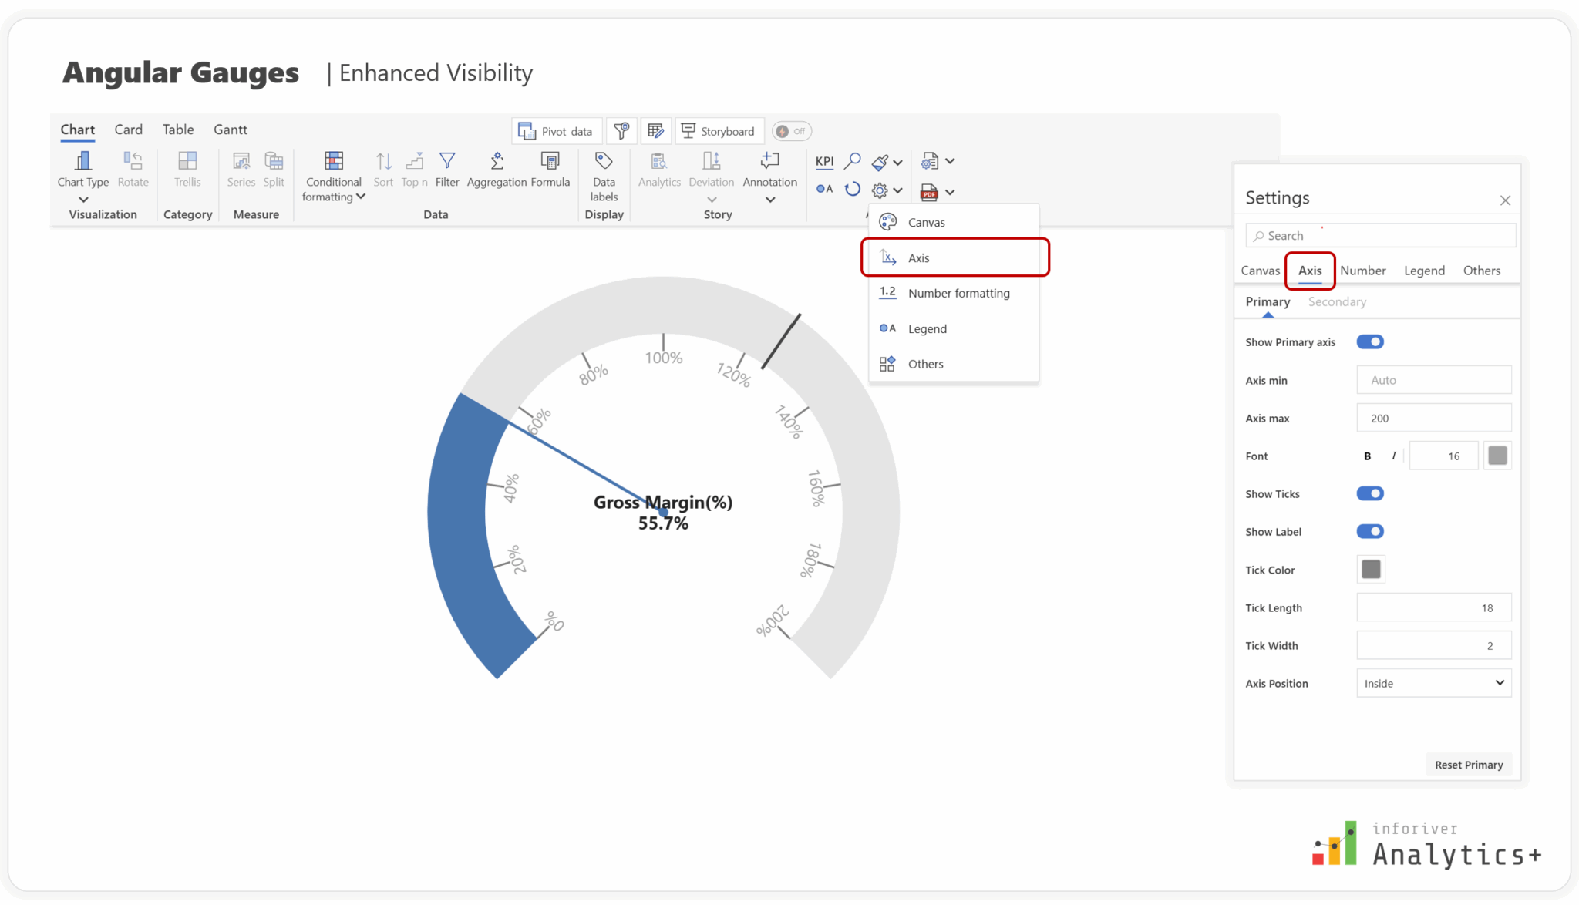
Task: Select the zoom magnifier icon
Action: (851, 161)
